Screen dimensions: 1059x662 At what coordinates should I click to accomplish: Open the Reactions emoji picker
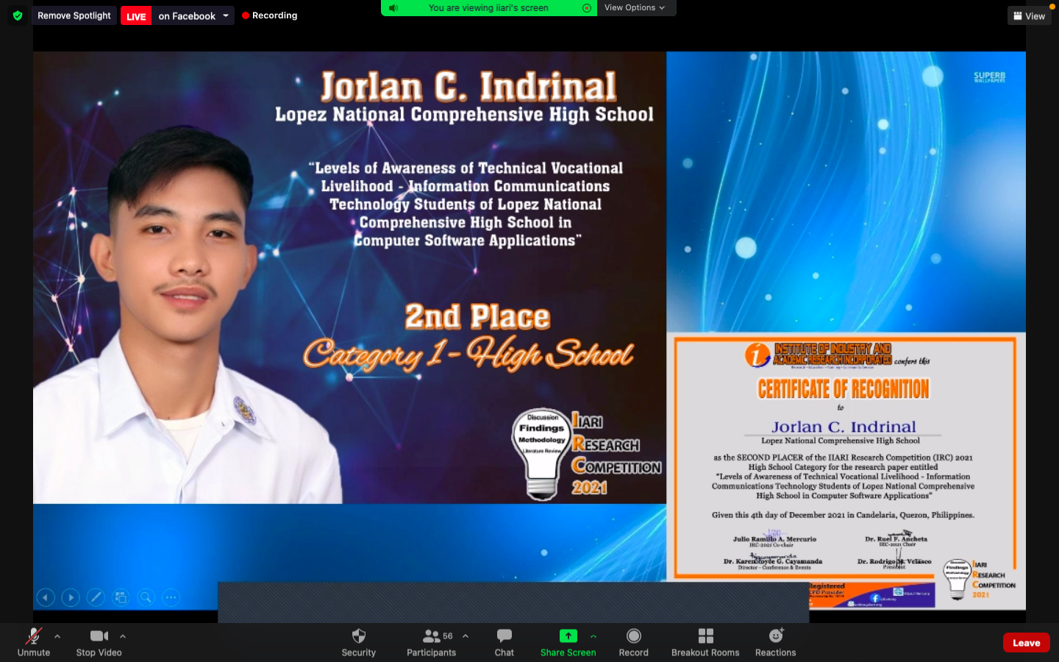775,641
